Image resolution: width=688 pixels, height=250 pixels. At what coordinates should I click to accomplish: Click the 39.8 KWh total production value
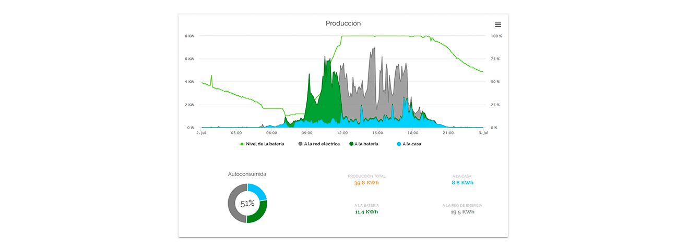click(366, 183)
